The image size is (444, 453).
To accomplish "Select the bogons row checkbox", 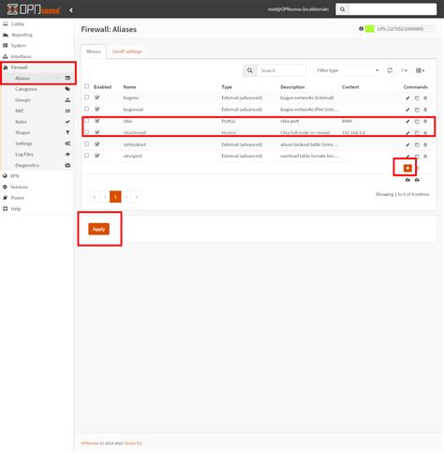I will point(86,98).
